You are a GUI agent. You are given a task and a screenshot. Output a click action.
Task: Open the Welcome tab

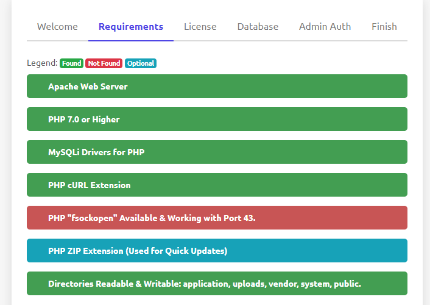click(57, 27)
